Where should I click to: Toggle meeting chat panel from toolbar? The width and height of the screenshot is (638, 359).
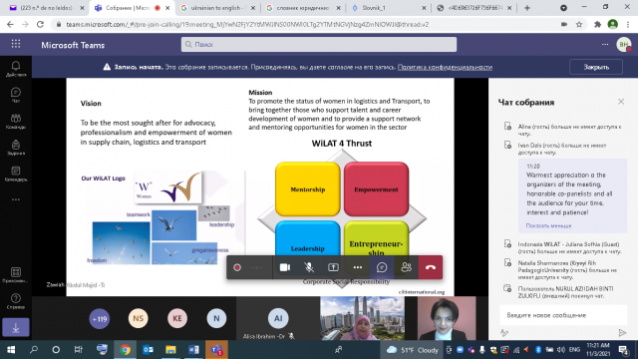point(382,267)
